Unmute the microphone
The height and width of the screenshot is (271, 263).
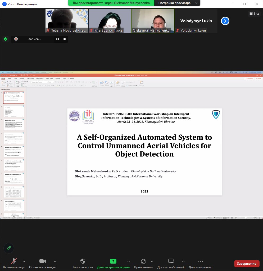pos(14,261)
